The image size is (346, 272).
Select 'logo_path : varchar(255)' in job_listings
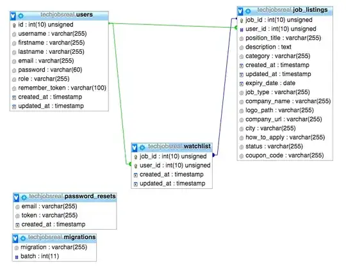(x=285, y=110)
